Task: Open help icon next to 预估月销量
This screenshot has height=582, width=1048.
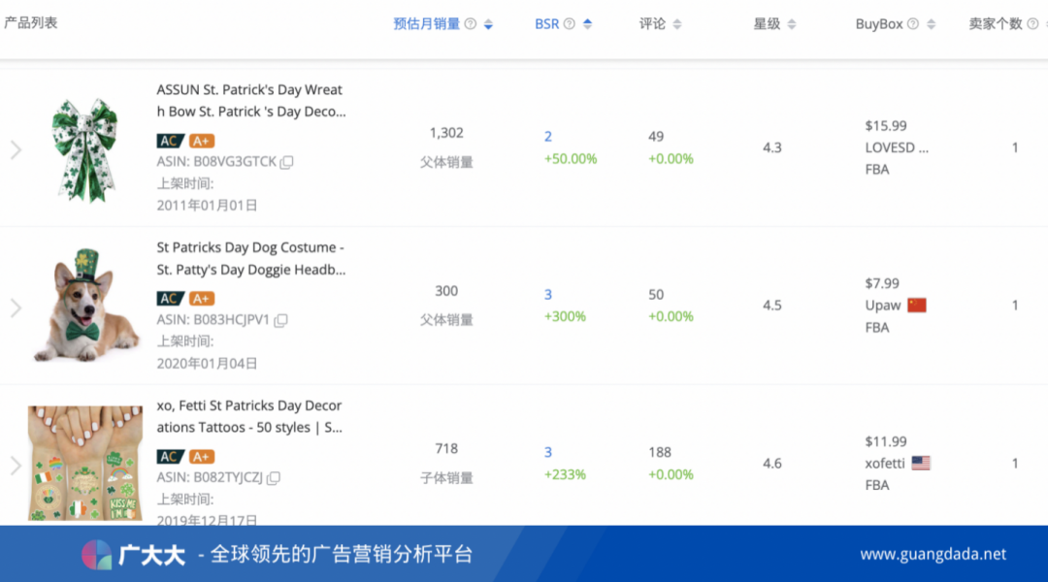Action: (471, 24)
